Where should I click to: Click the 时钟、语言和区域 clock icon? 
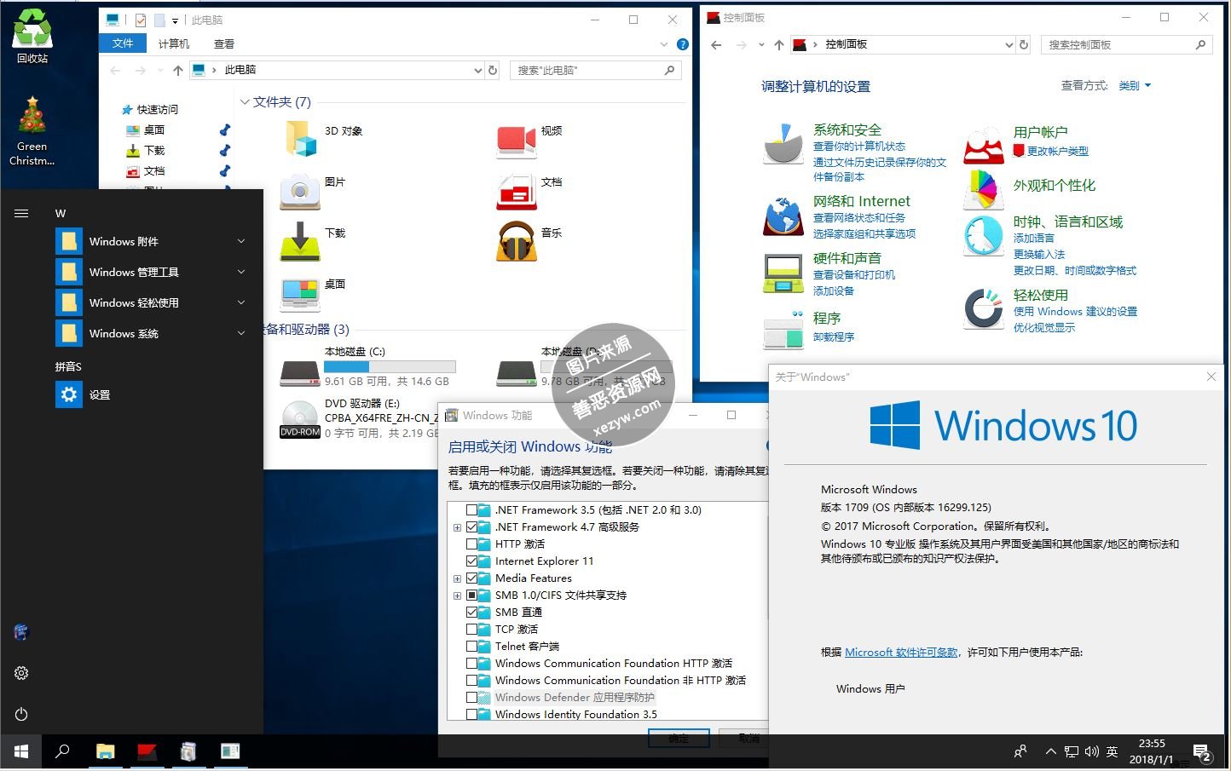pyautogui.click(x=984, y=235)
